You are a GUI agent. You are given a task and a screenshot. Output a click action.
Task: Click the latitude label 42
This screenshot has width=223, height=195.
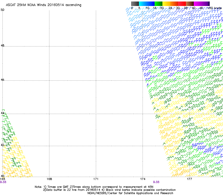(x=2, y=145)
